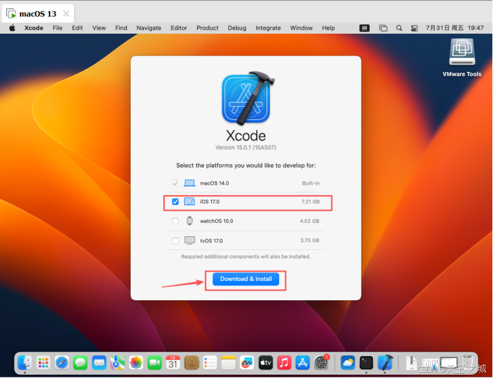Check the tvOS 17.0 platform checkbox
Image resolution: width=493 pixels, height=378 pixels.
click(x=176, y=241)
